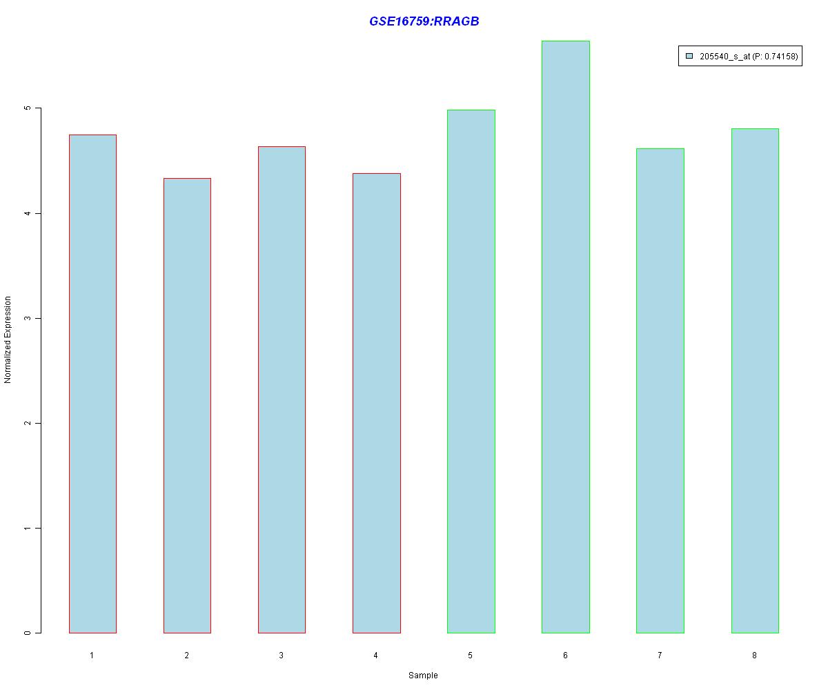Click the Sample axis title

423,676
